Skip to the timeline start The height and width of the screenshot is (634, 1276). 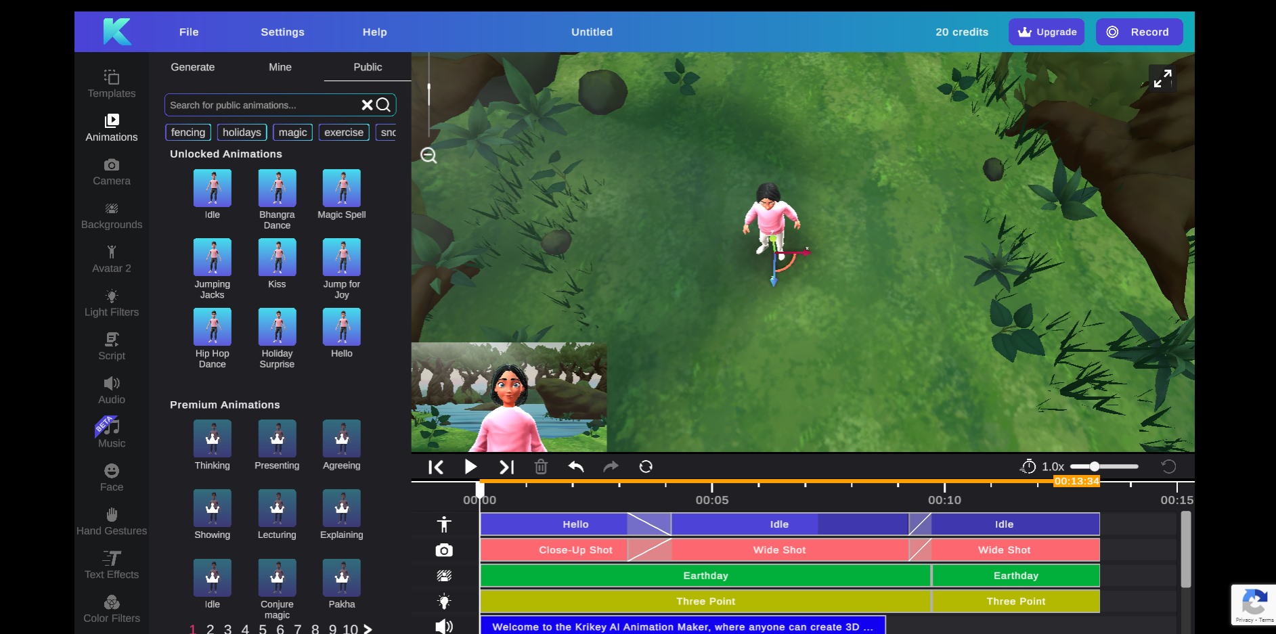(x=436, y=467)
